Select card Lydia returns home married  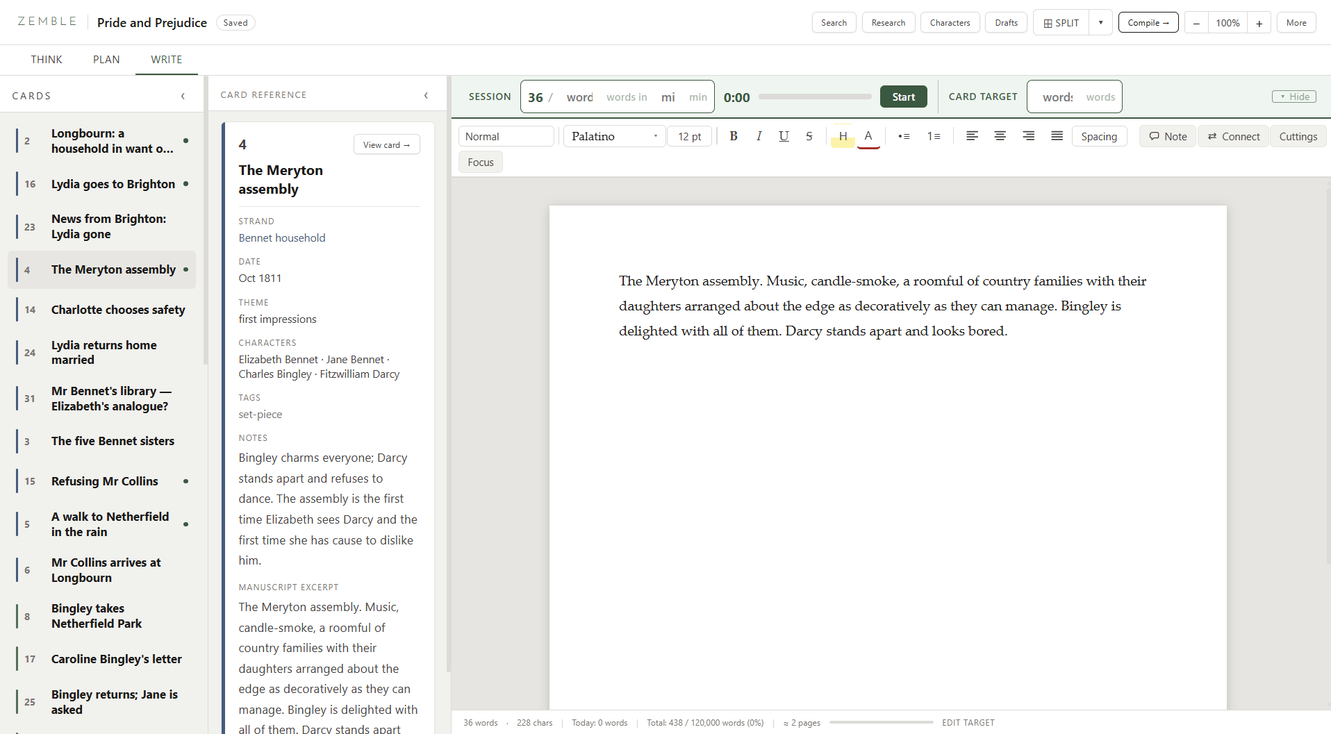(x=101, y=352)
